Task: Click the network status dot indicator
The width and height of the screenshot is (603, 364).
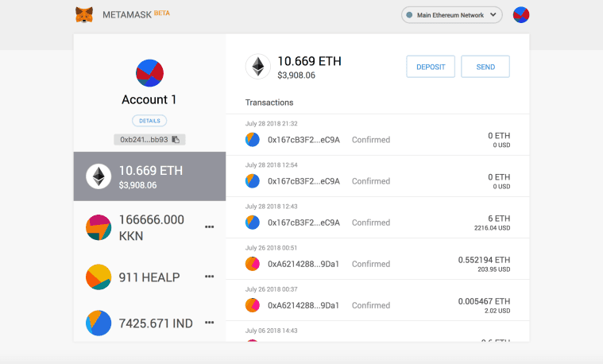Action: 410,15
